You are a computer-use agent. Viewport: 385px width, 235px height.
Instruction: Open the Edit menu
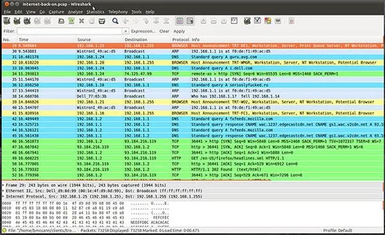pyautogui.click(x=18, y=12)
